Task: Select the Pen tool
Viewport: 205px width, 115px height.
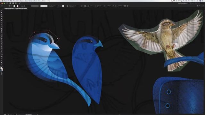Action: (2, 19)
